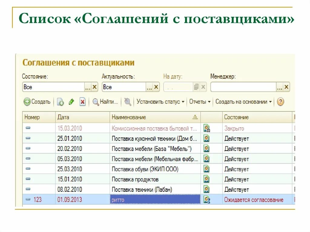
Task: Click the orange help question icon
Action: (x=280, y=102)
